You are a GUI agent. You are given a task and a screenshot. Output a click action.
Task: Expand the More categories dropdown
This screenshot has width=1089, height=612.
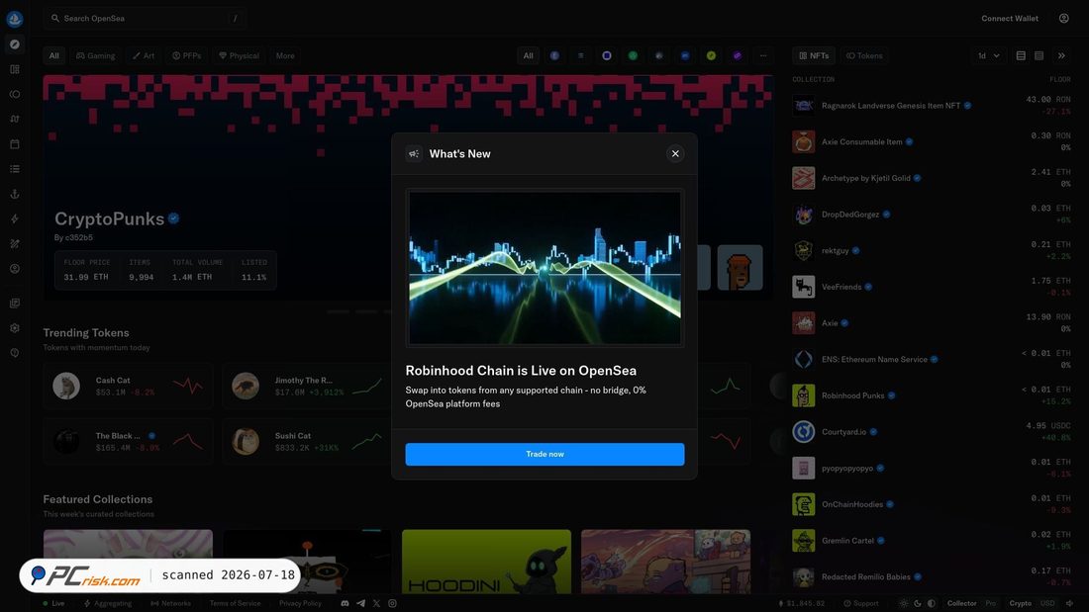(285, 56)
